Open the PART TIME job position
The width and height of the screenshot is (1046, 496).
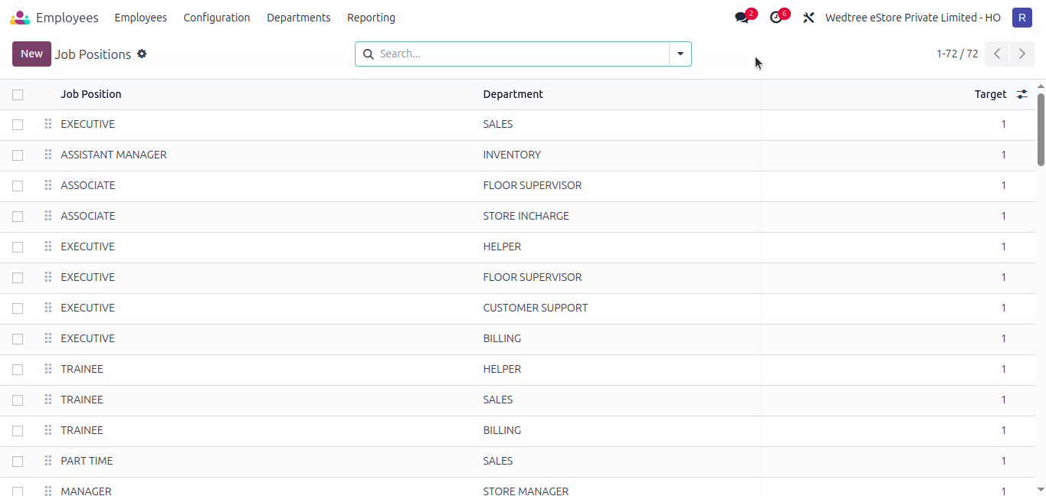coord(87,461)
